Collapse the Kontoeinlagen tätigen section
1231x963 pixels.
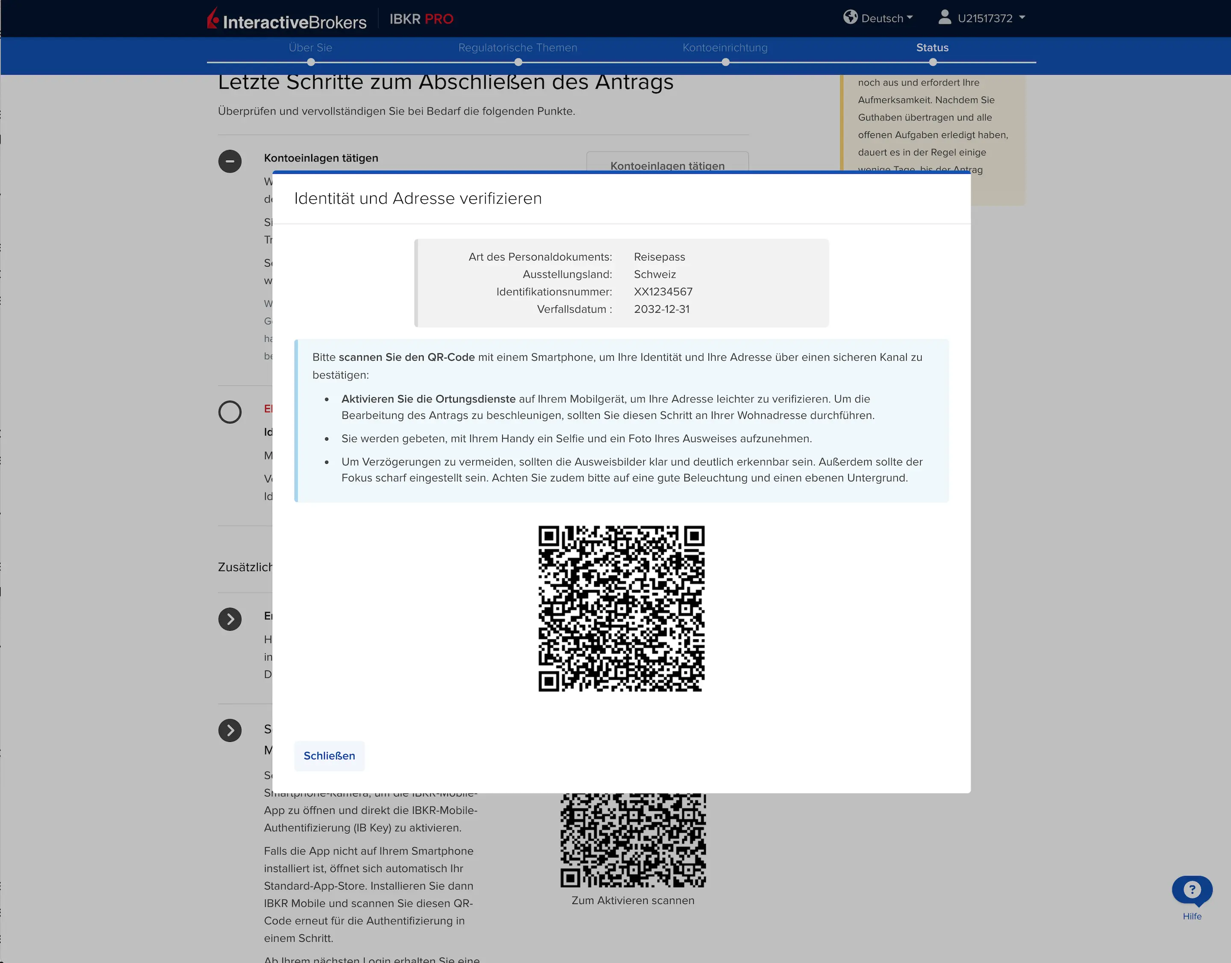(230, 161)
